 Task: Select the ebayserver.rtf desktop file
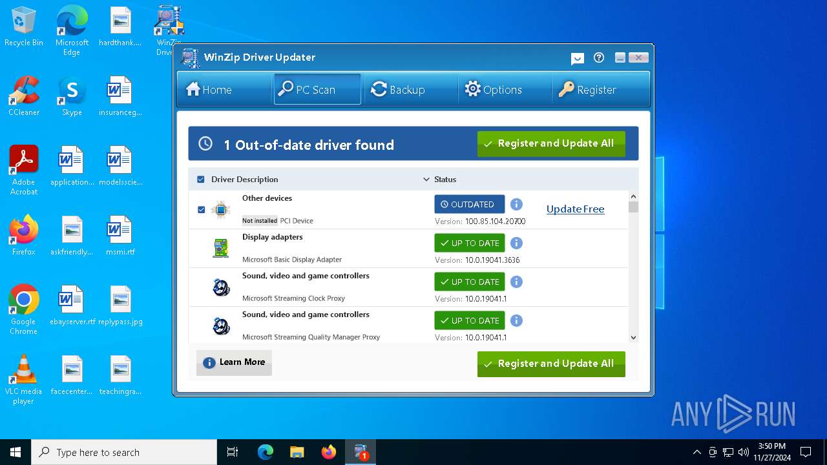pyautogui.click(x=72, y=305)
